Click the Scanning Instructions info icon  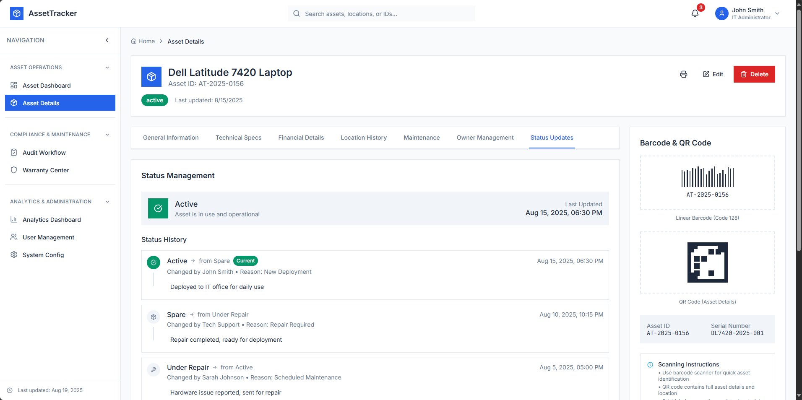pyautogui.click(x=650, y=365)
